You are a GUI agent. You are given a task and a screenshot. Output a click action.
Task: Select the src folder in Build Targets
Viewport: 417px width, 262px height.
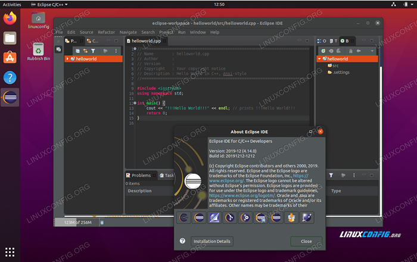333,65
